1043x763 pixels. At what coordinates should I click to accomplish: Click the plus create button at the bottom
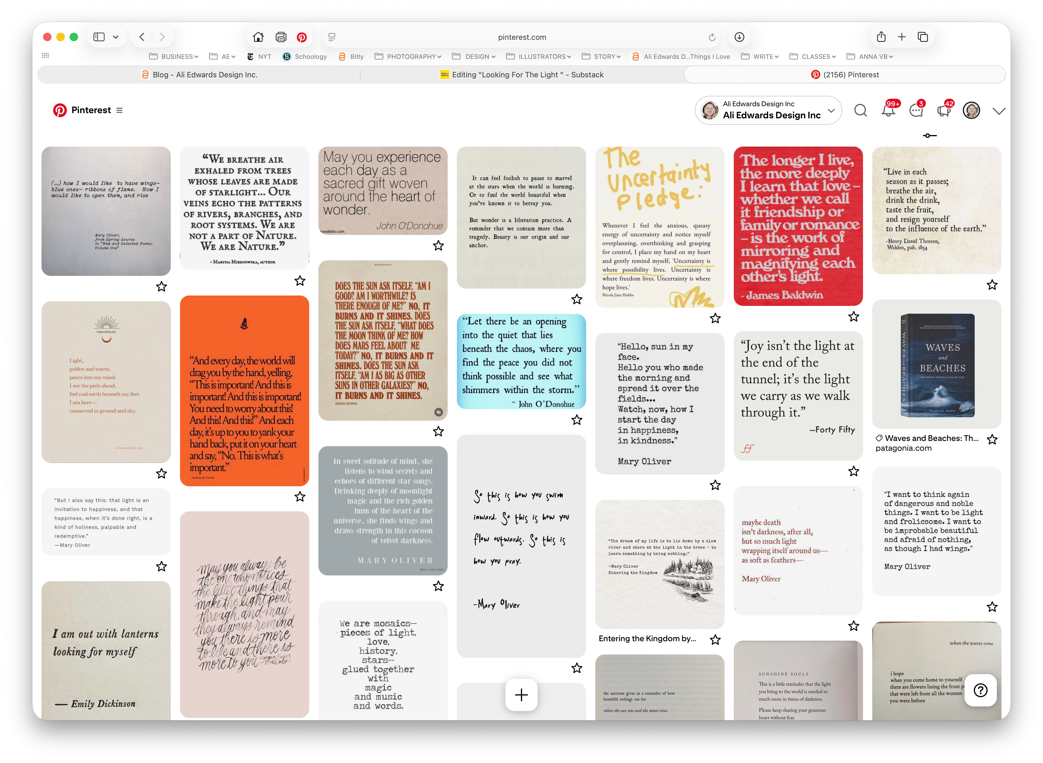pyautogui.click(x=521, y=695)
